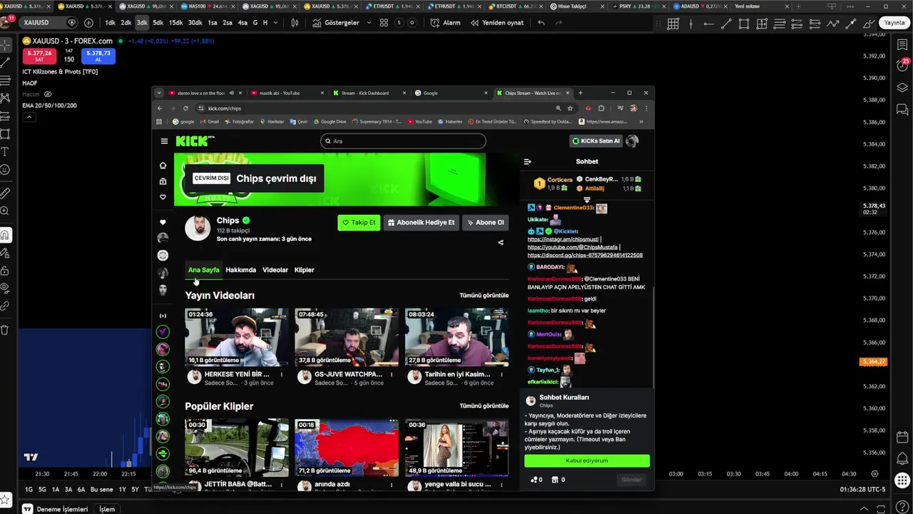Select TradingView candlestick chart type icon
This screenshot has height=514, width=913.
[295, 23]
